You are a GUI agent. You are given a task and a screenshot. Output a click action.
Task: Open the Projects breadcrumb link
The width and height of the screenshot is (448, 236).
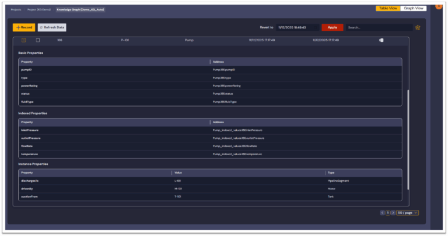coord(16,9)
